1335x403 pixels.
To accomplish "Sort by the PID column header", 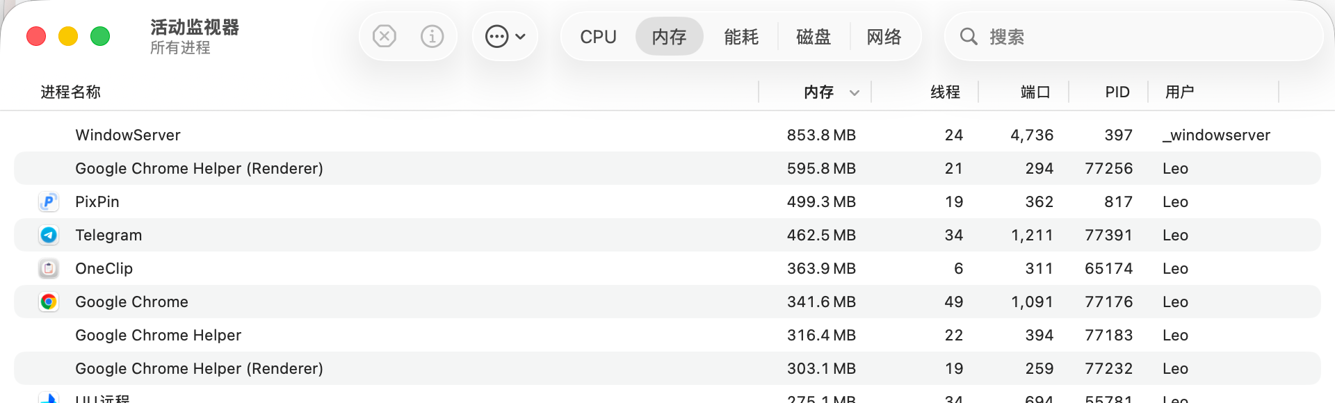I will click(x=1117, y=92).
